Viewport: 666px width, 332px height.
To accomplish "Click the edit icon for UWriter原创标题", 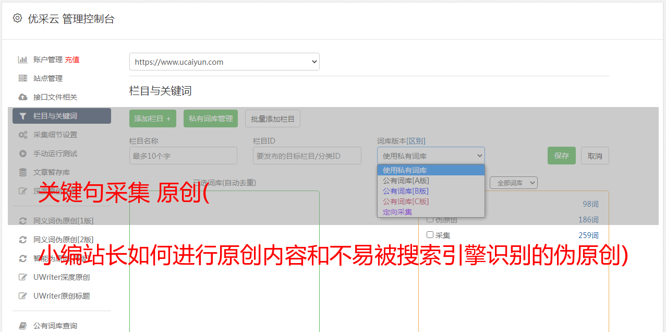I will tap(22, 296).
